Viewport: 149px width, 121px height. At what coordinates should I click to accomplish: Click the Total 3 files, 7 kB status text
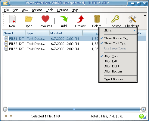click(x=107, y=116)
